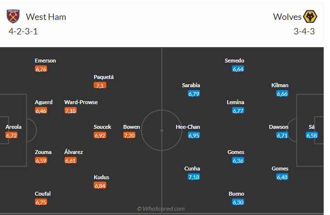Select Bowen's 7,20 rating badge

point(129,136)
